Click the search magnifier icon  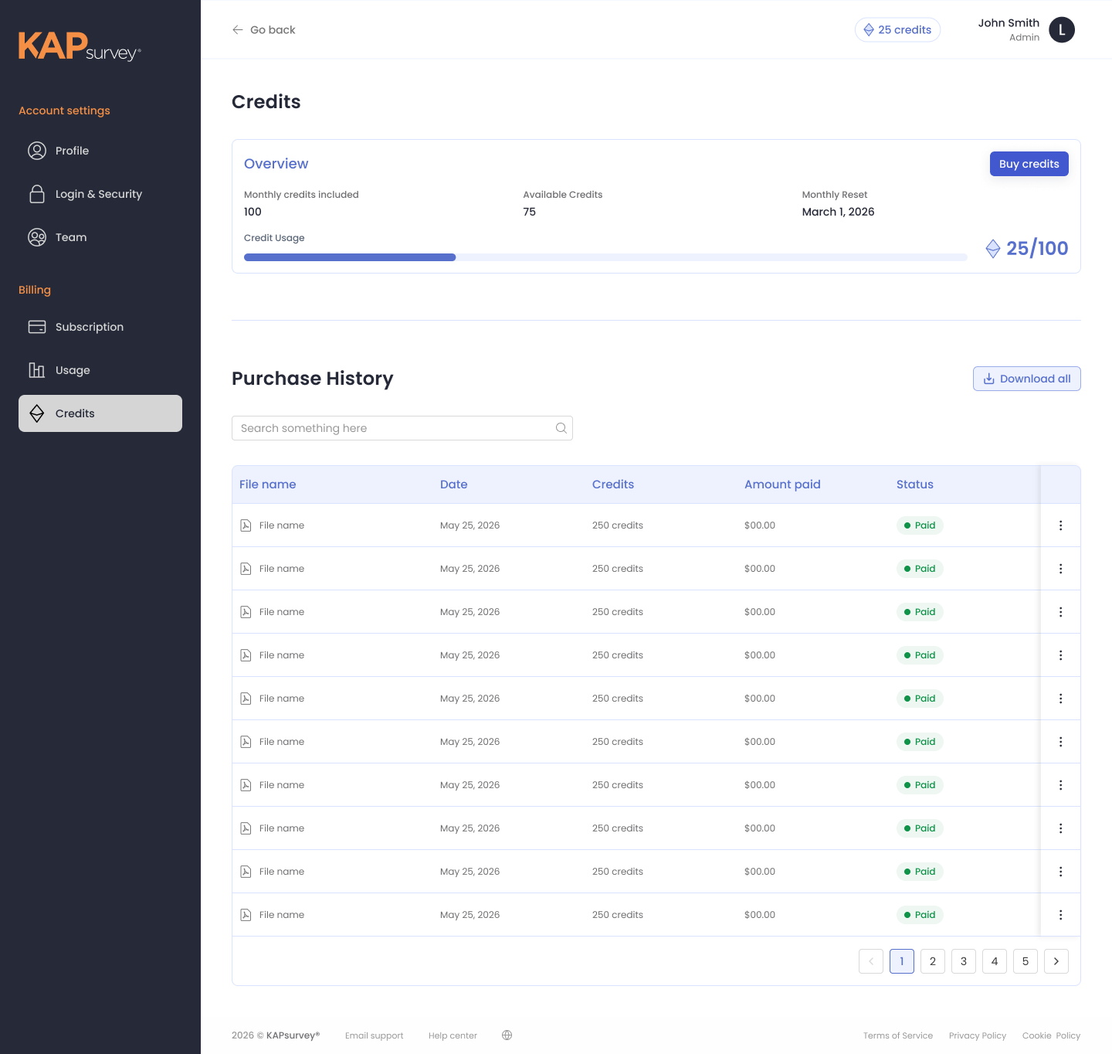click(561, 428)
